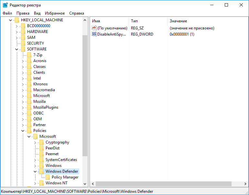The image size is (249, 195).
Task: Click the tree pane vertical scrollbar thumb
Action: click(x=85, y=95)
